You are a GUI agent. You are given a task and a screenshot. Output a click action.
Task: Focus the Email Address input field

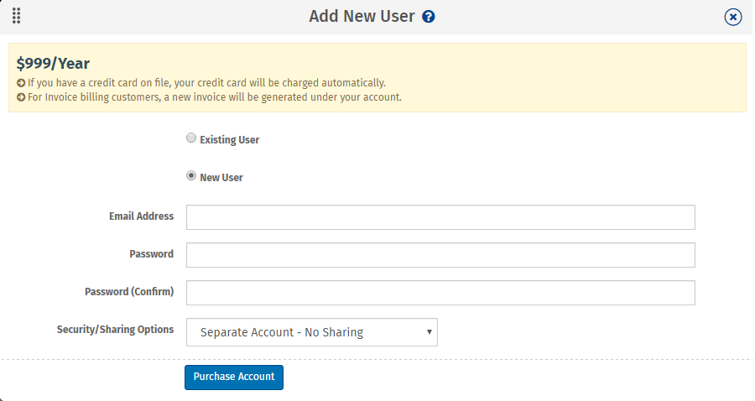click(440, 217)
